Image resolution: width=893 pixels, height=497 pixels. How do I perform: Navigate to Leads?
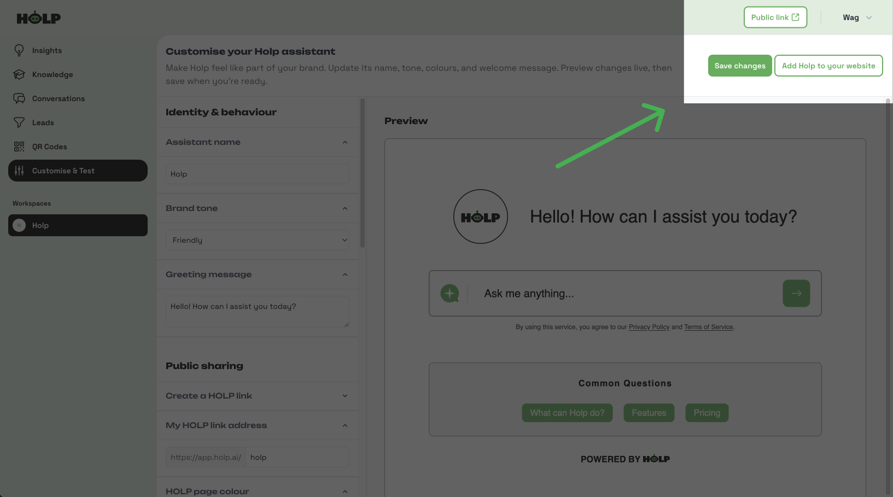pos(78,122)
